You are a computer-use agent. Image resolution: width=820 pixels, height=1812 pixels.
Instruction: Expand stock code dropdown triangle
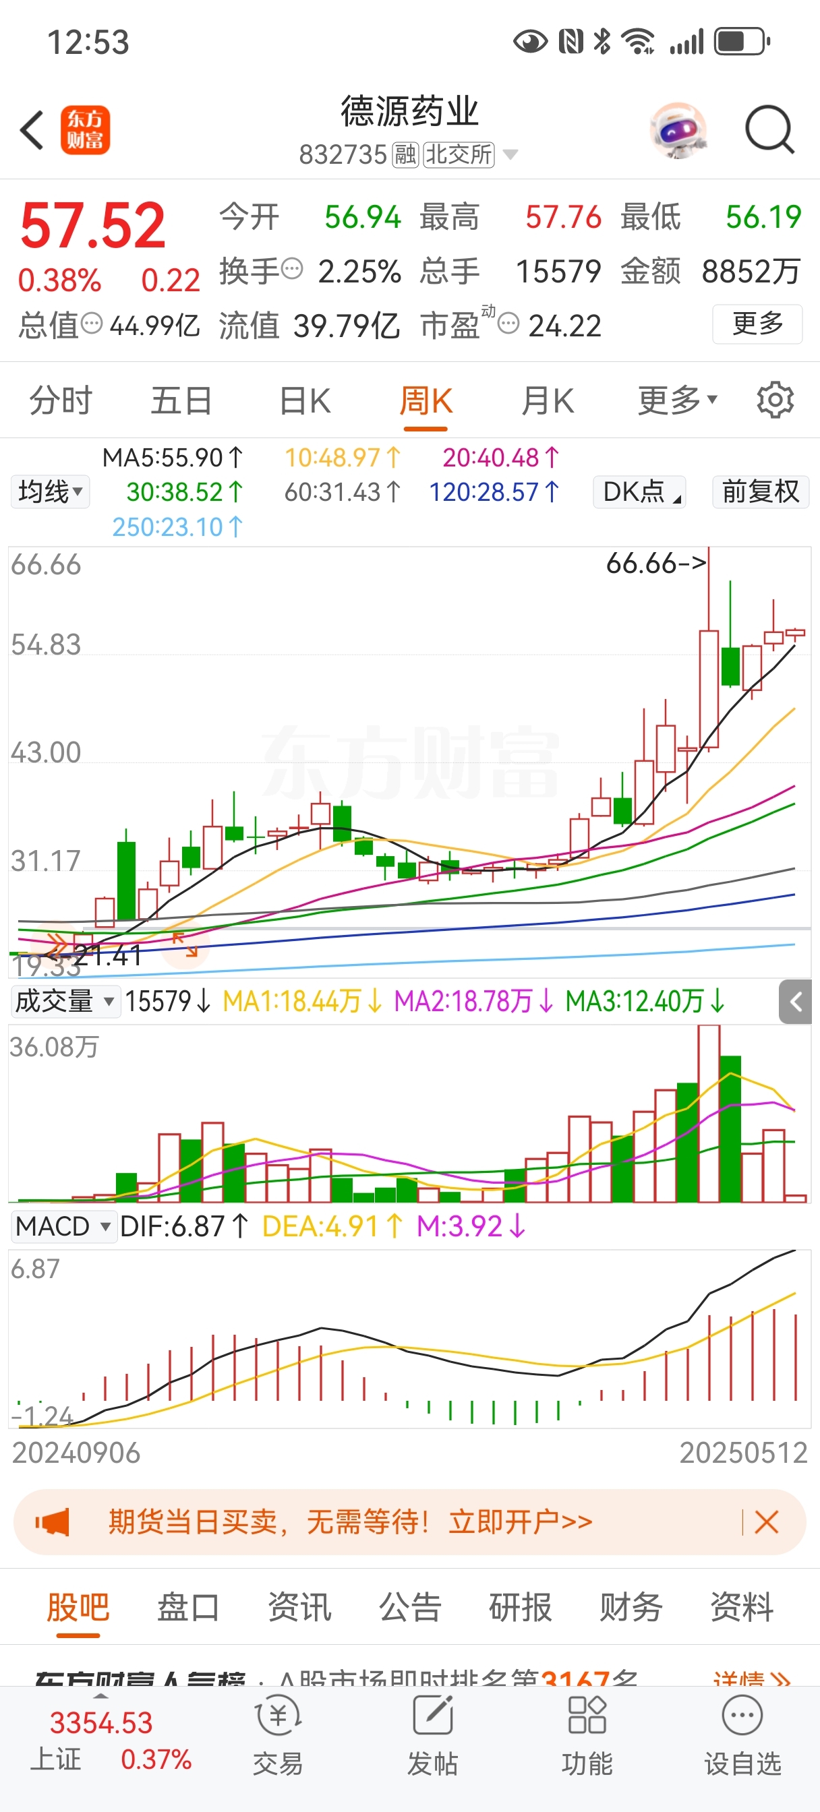511,154
